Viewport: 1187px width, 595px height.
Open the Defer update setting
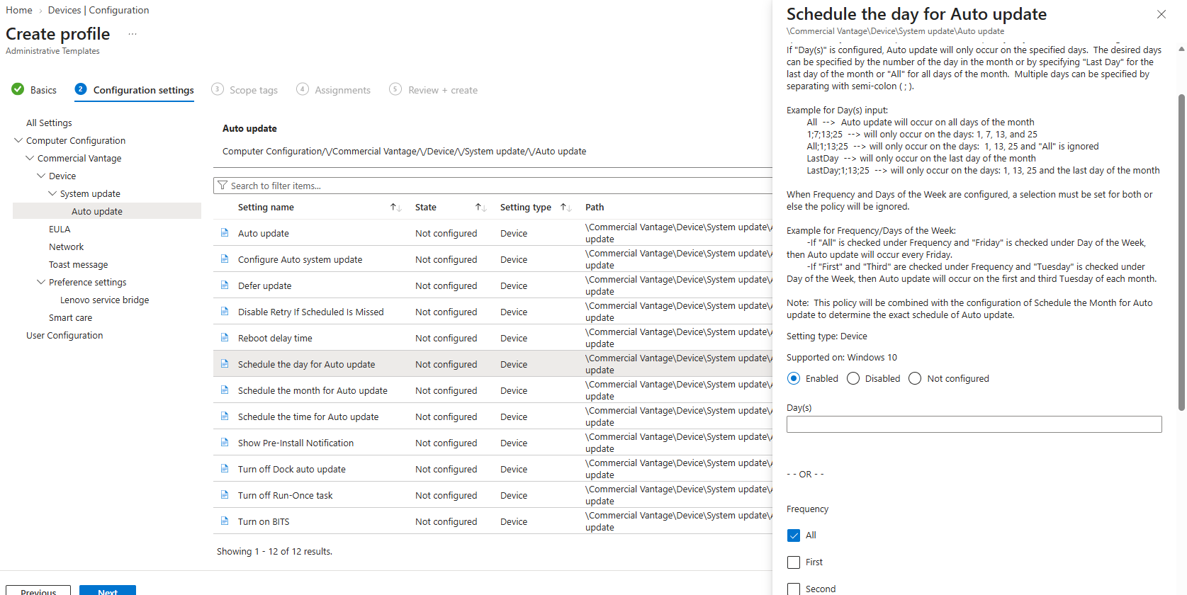pyautogui.click(x=264, y=286)
